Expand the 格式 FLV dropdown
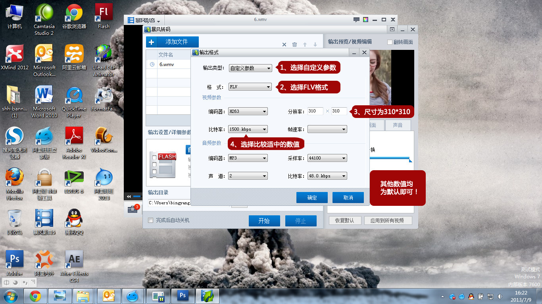The width and height of the screenshot is (542, 304). click(250, 87)
